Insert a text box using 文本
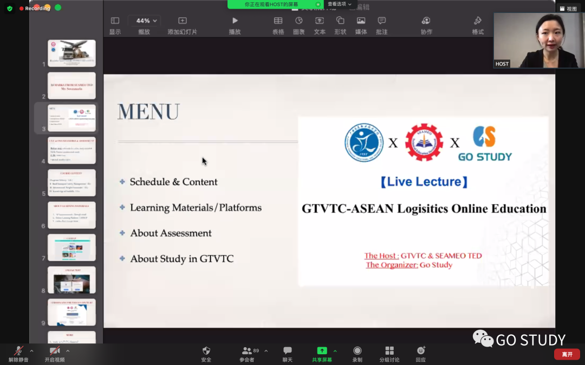This screenshot has height=365, width=585. click(x=320, y=25)
